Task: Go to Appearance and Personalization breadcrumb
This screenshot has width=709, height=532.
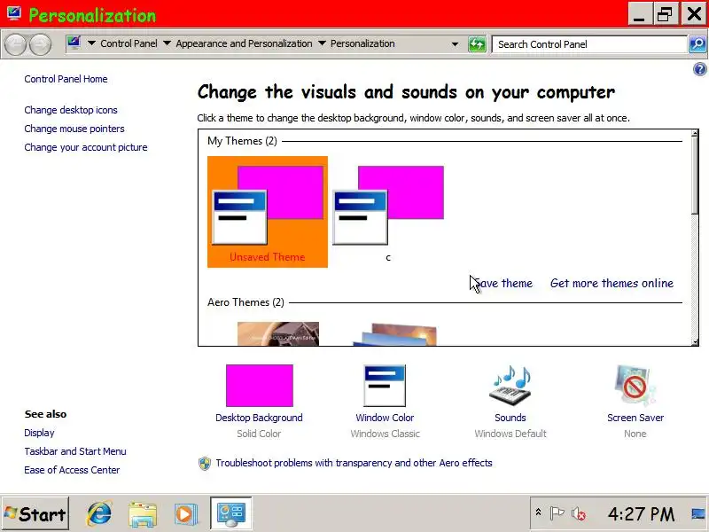Action: tap(244, 43)
